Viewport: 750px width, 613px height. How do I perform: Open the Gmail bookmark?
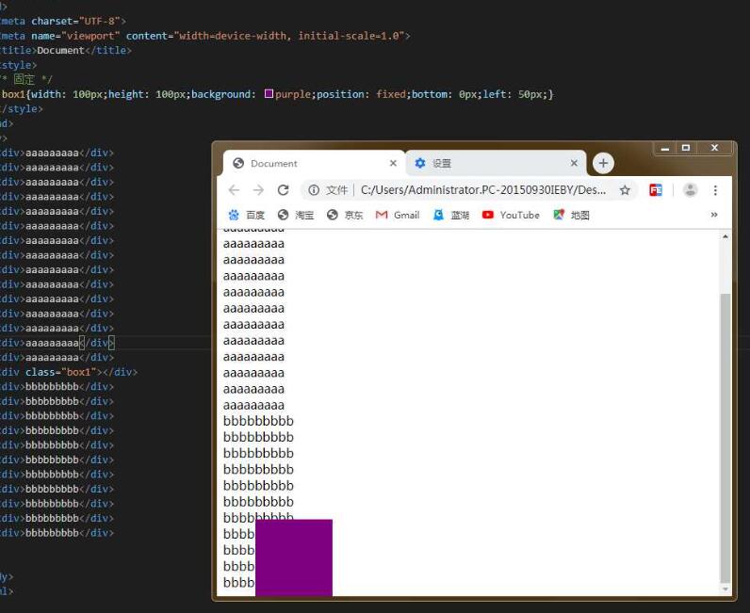pos(397,215)
